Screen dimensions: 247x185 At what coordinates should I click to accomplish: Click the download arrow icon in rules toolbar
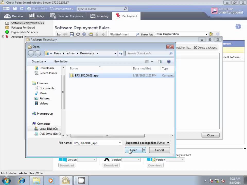click(84, 34)
